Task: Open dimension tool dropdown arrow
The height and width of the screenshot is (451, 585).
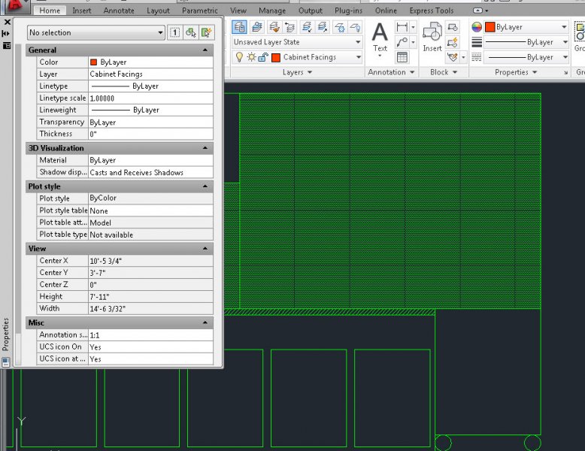Action: pyautogui.click(x=413, y=27)
